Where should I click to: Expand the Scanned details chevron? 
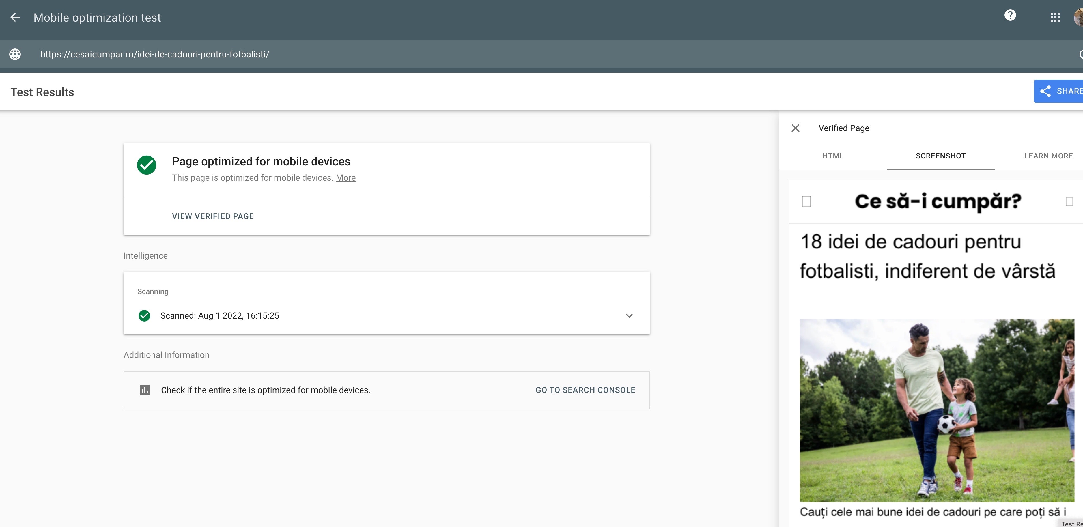[x=629, y=316]
